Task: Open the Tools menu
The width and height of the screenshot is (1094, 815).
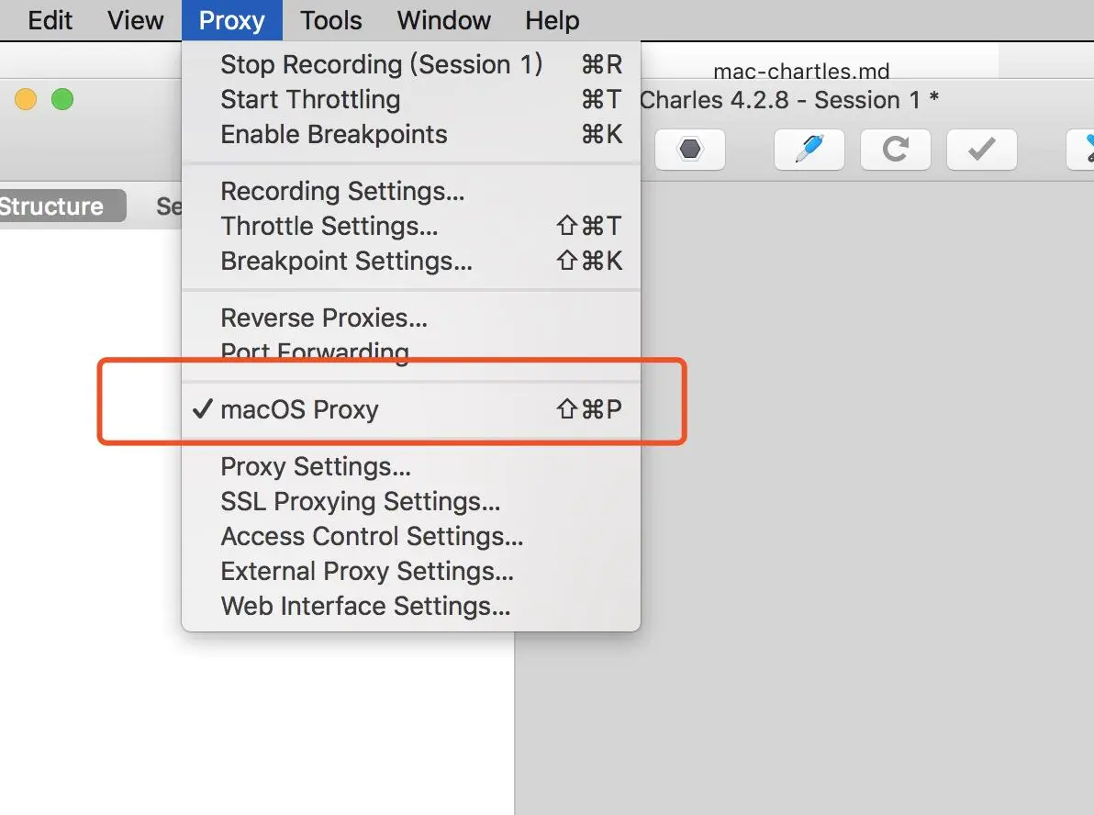Action: pos(330,20)
